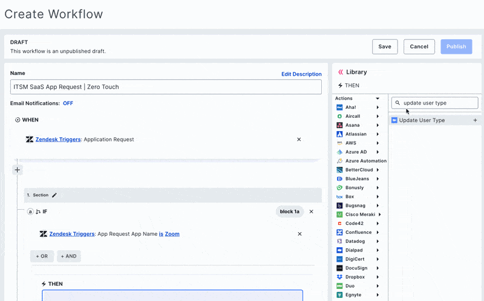Expand the AWS actions arrow

pos(378,143)
